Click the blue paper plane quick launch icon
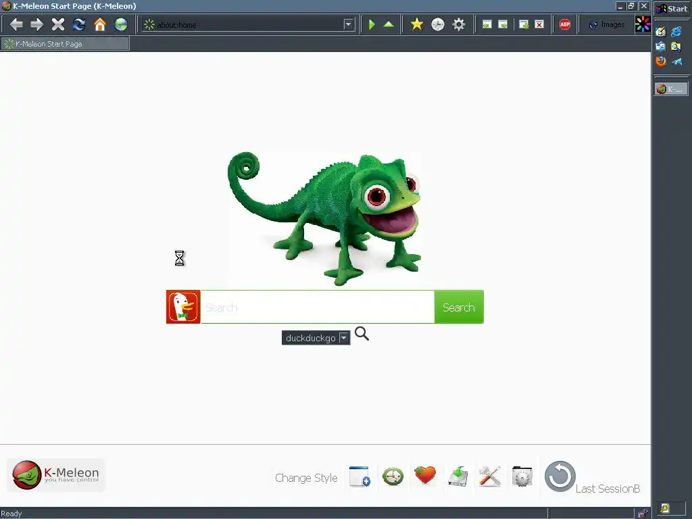Screen dimensions: 692x519 [676, 61]
